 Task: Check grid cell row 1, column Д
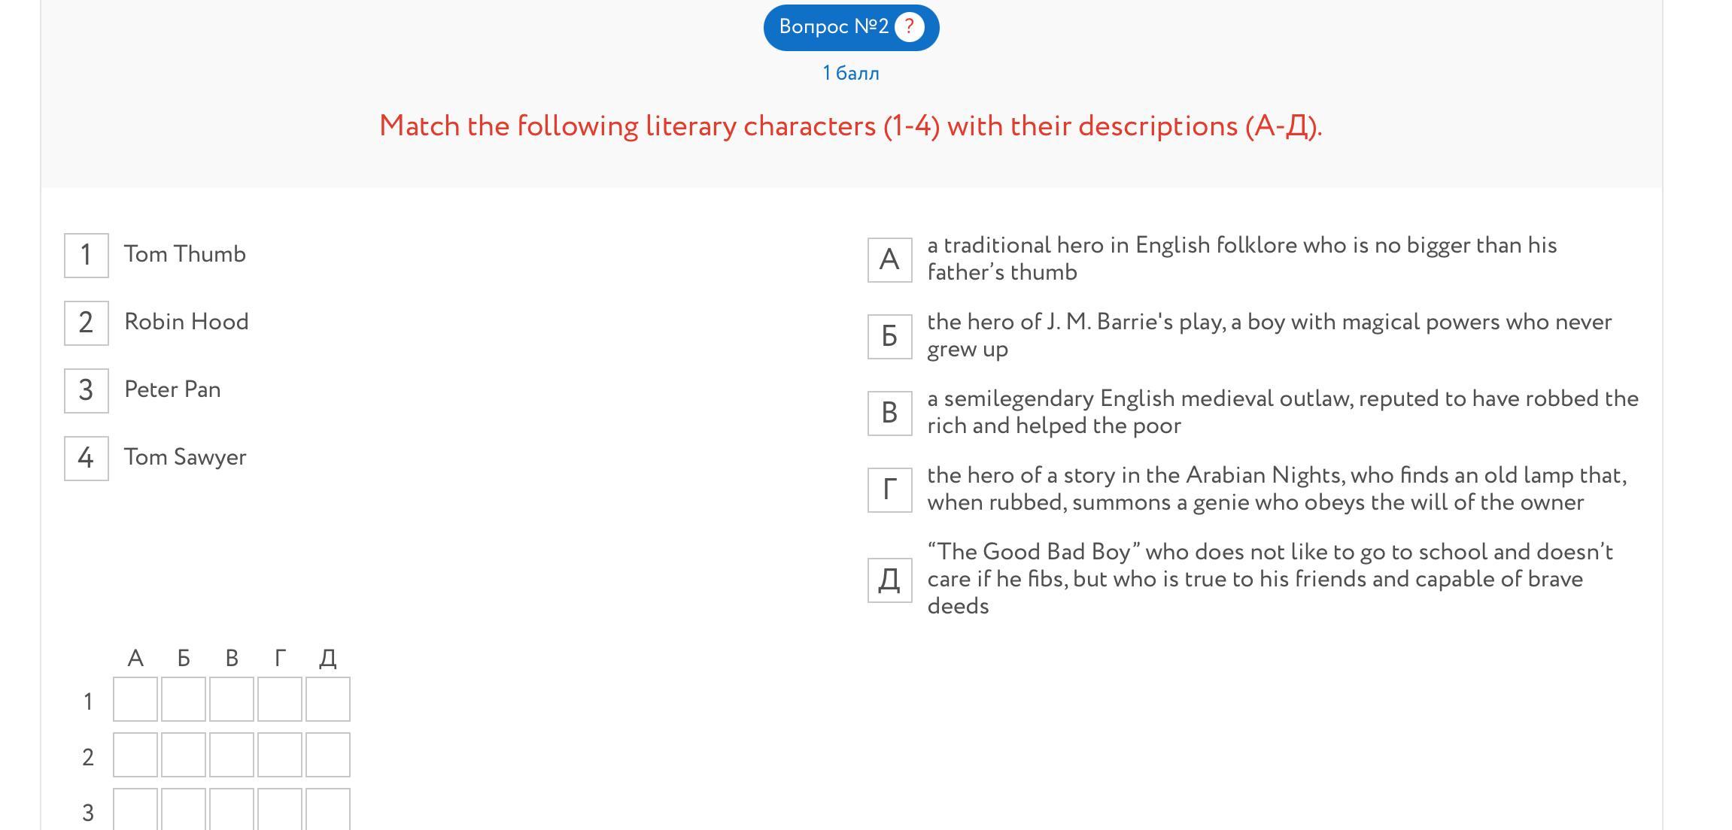[328, 699]
